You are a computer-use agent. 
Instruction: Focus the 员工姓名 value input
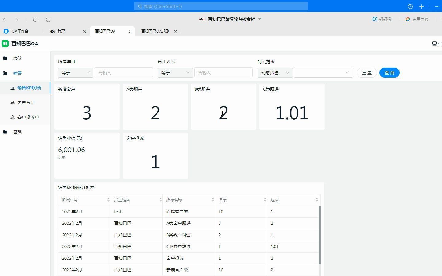pos(223,73)
